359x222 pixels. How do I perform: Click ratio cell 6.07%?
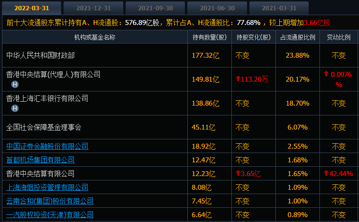[x=297, y=127]
